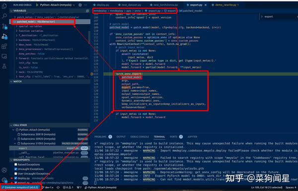The height and width of the screenshot is (191, 298).
Task: Switch to test_dataset.py editor tab
Action: point(132,5)
